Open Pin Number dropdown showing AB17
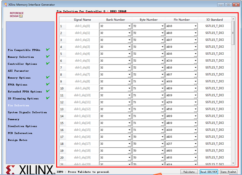 pos(181,75)
